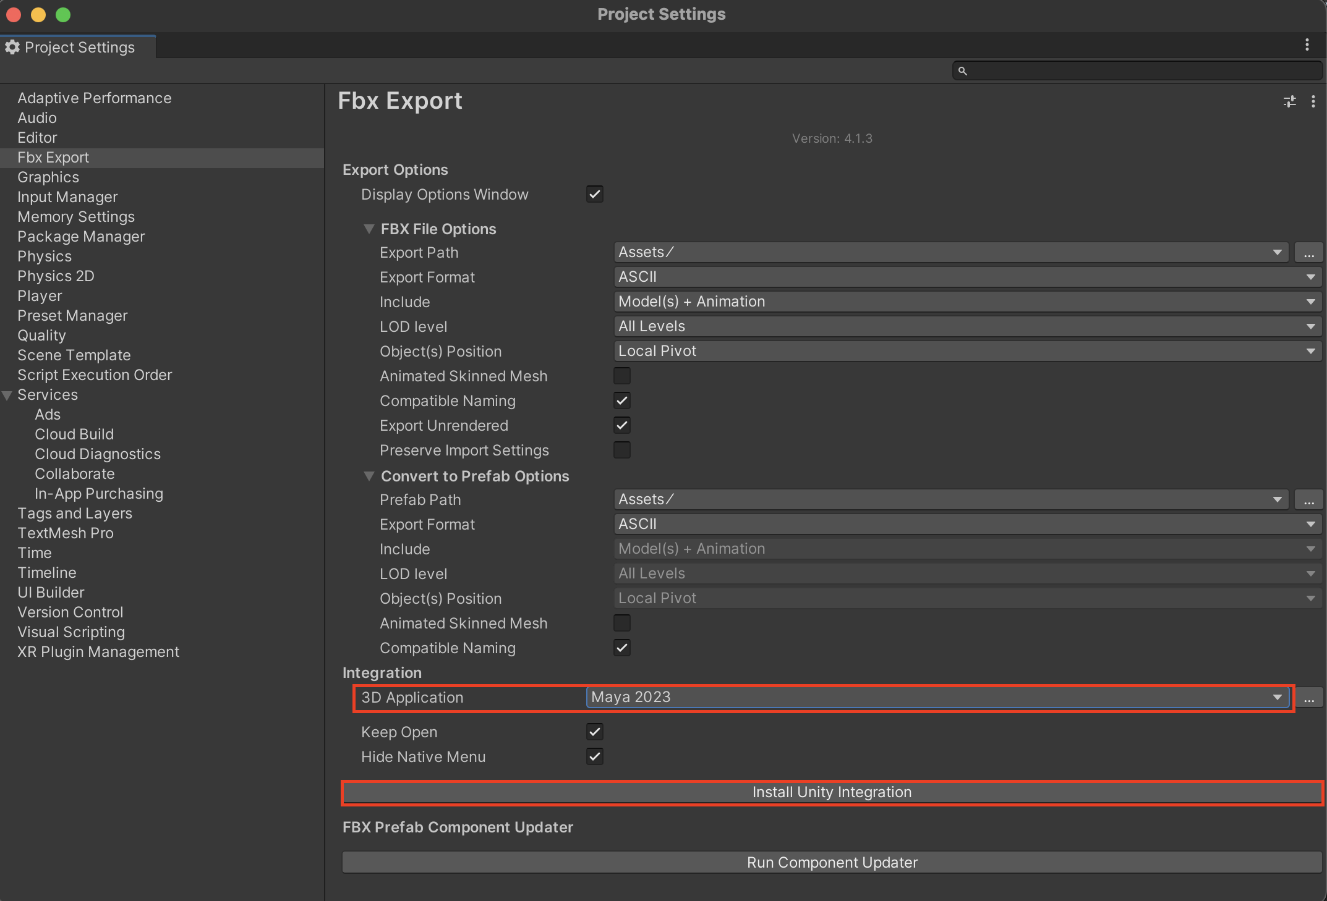Screen dimensions: 1327x901
Task: Browse Prefab Path using its ellipsis button
Action: (1308, 499)
